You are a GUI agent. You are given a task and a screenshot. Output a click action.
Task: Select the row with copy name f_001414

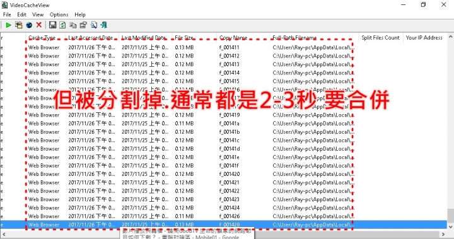223,73
